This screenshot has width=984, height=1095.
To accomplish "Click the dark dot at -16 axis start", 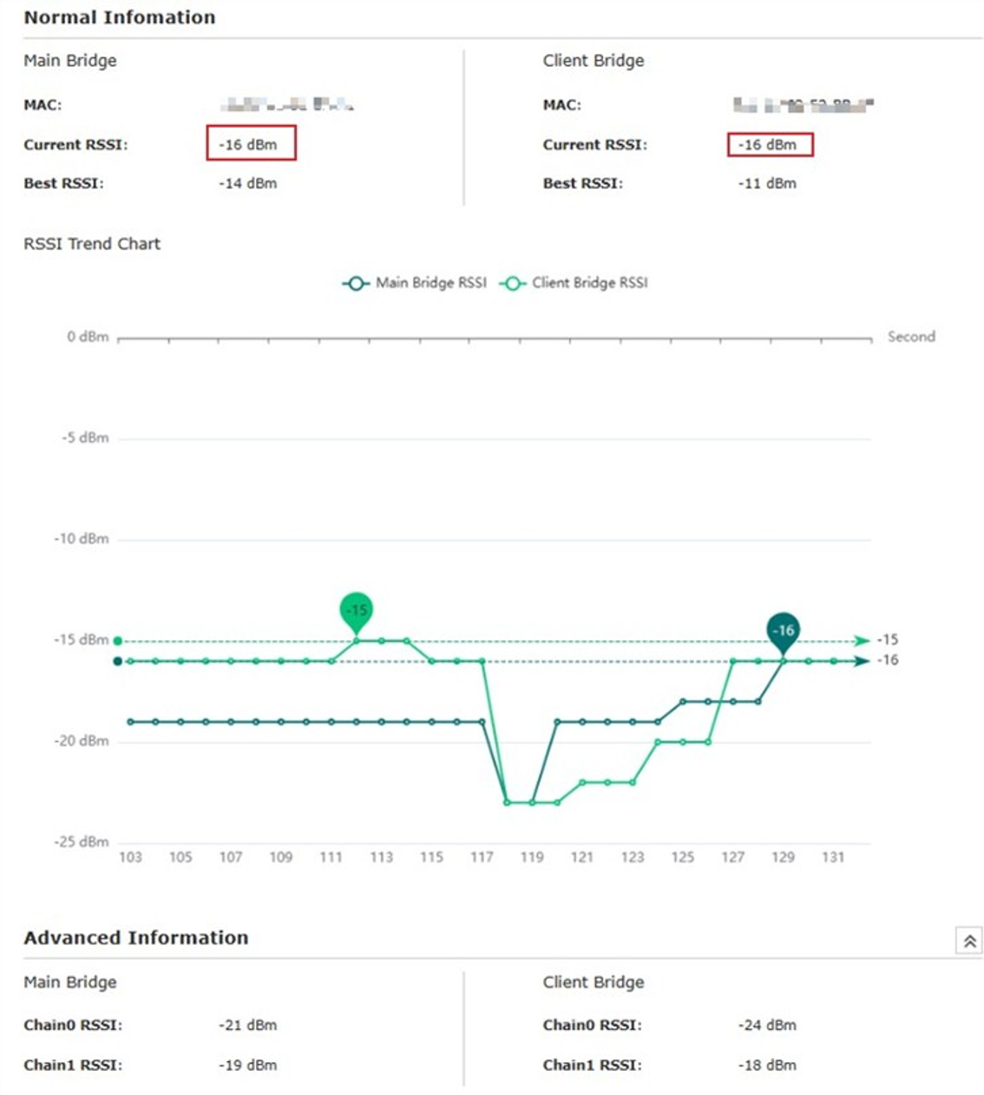I will click(x=118, y=661).
